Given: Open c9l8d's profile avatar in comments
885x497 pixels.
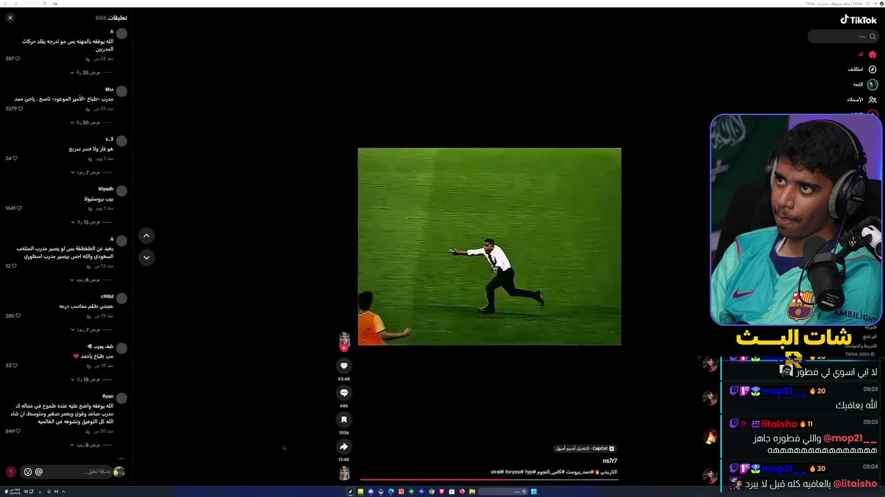Looking at the screenshot, I should (122, 298).
